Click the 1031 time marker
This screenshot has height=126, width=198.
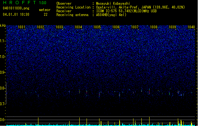click(x=21, y=27)
